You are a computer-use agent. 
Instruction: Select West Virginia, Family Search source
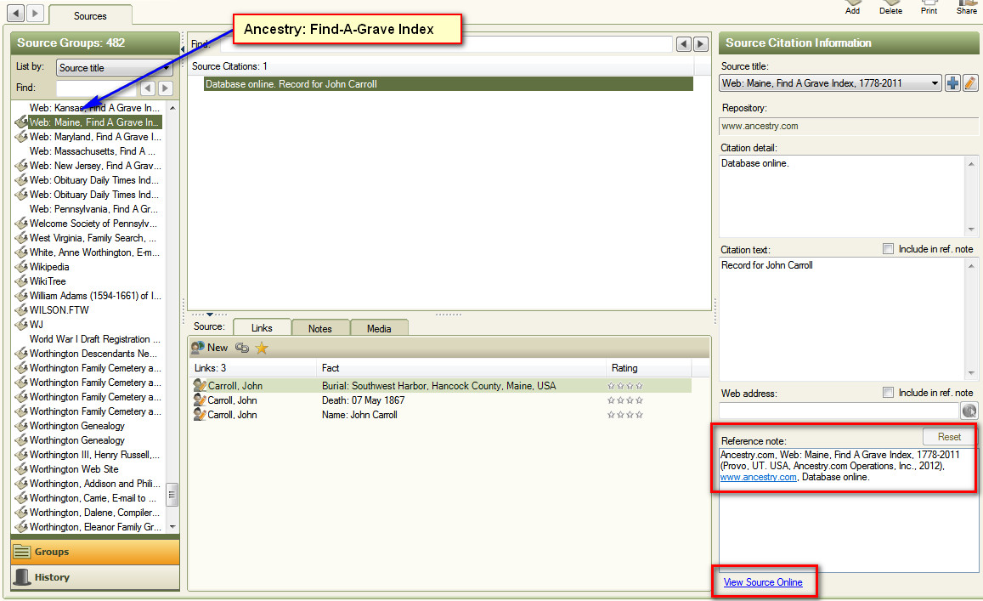pos(93,238)
